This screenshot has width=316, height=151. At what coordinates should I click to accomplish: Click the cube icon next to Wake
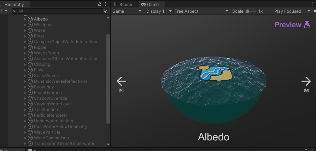(x=30, y=30)
